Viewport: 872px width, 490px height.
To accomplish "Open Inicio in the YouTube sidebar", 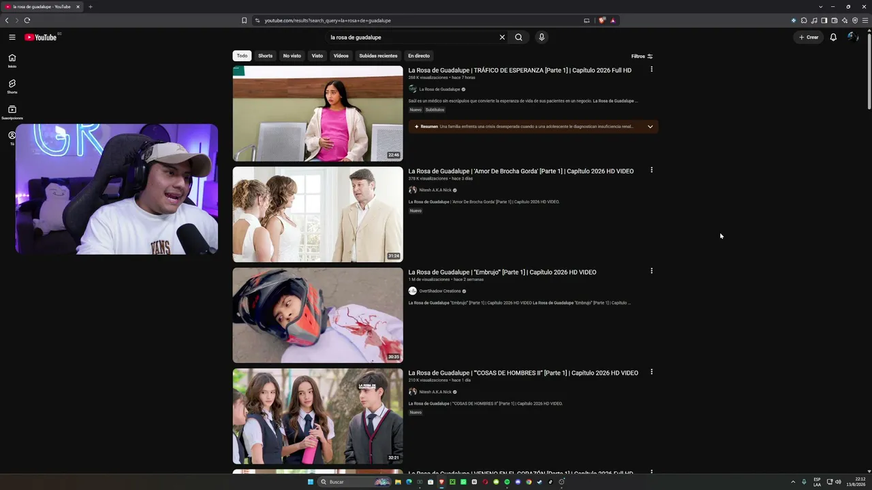I will (x=12, y=61).
